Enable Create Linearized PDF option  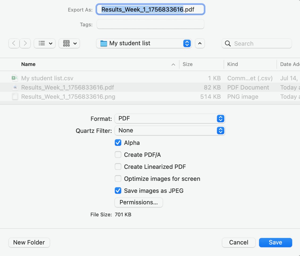[x=118, y=167]
